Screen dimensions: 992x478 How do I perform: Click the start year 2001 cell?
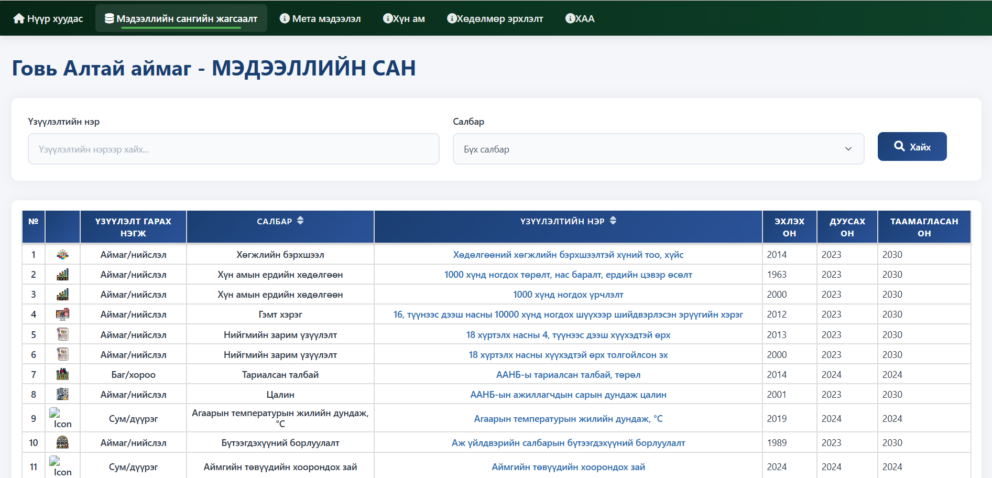pos(790,395)
